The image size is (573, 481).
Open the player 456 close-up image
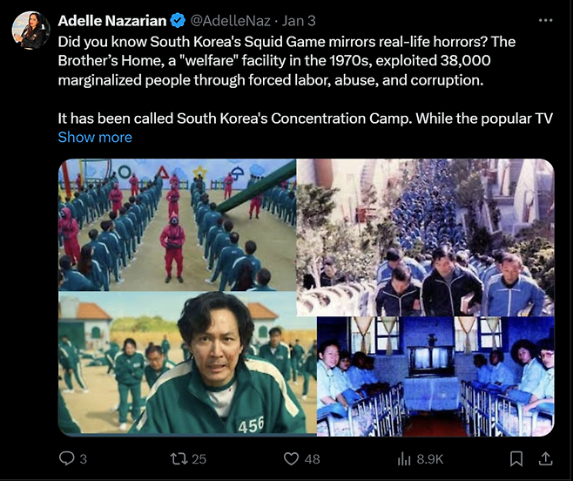[x=187, y=363]
